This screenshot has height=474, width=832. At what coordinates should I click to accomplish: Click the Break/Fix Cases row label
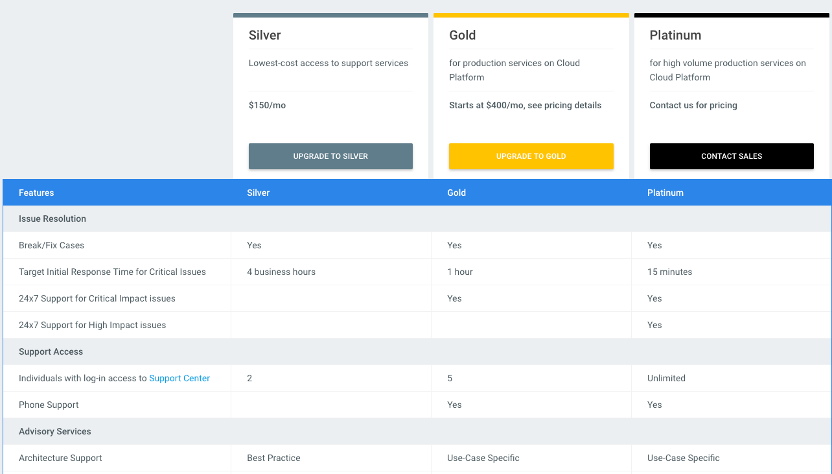[x=51, y=245]
